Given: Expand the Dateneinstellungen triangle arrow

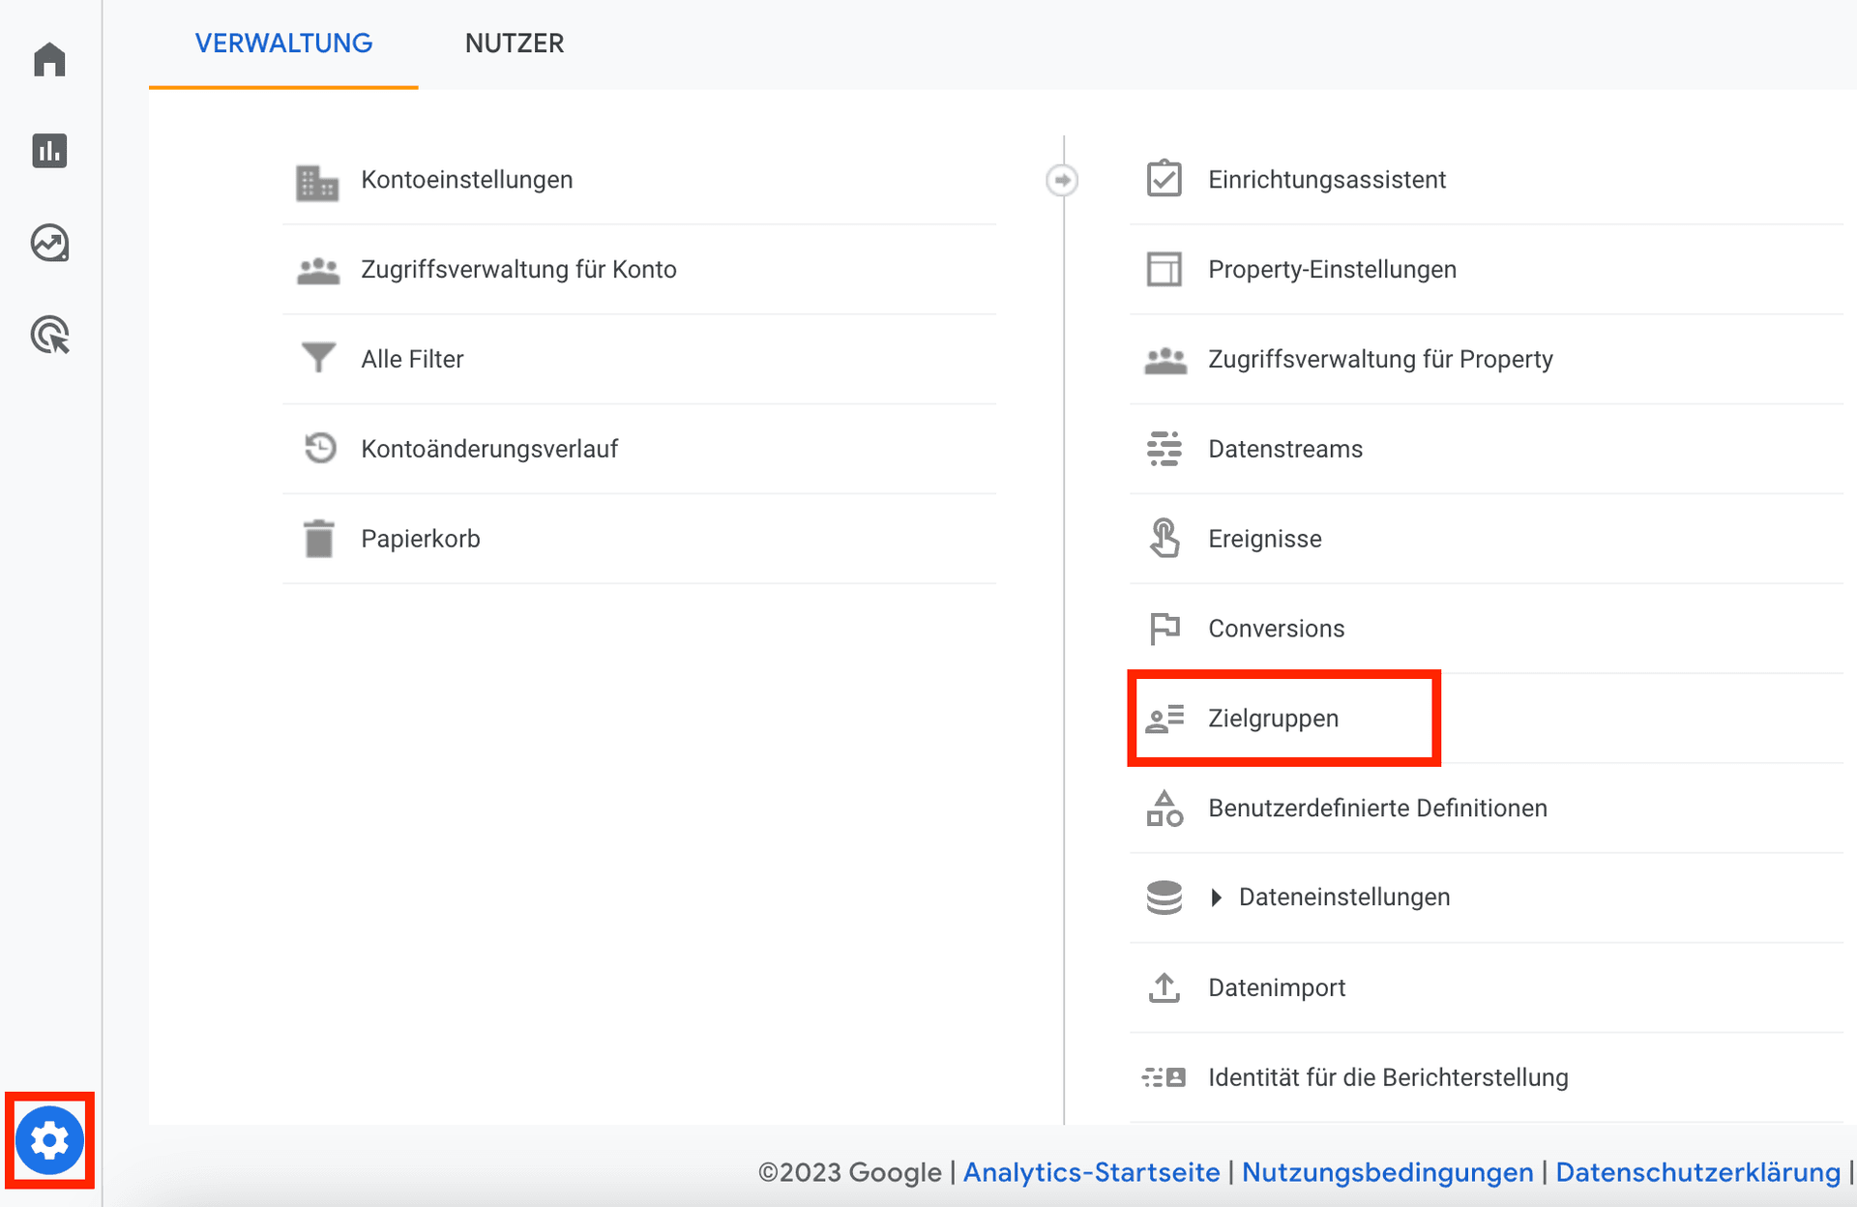Looking at the screenshot, I should click(1217, 898).
